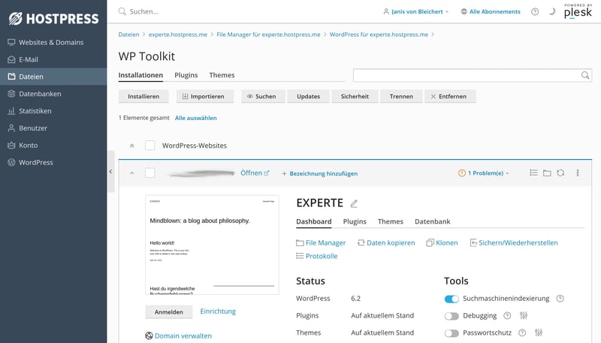Open the help question mark in header
Image resolution: width=601 pixels, height=343 pixels.
pos(535,11)
